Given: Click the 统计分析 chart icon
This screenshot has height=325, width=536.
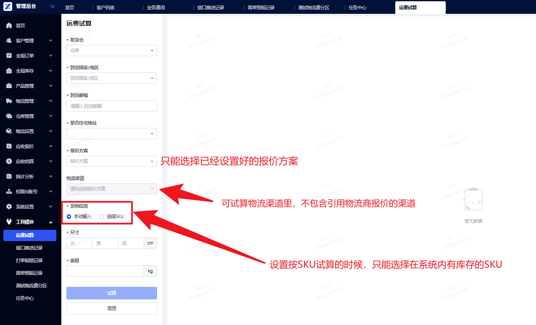Looking at the screenshot, I should coord(9,177).
